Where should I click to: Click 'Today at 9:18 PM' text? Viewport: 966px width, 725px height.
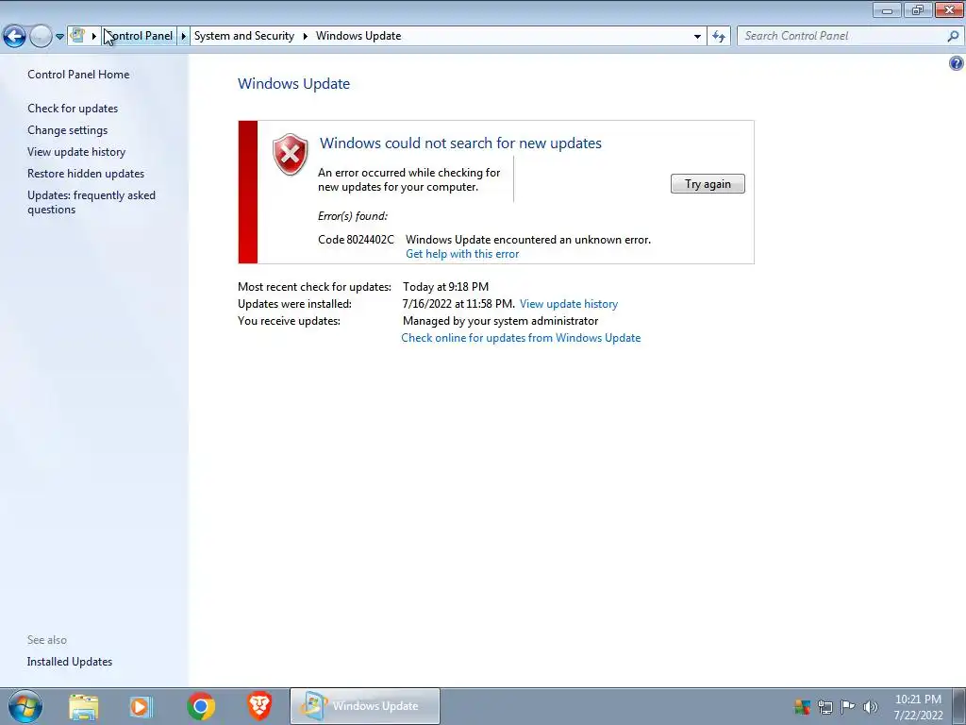(x=445, y=287)
